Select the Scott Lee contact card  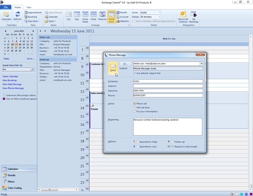(58, 70)
